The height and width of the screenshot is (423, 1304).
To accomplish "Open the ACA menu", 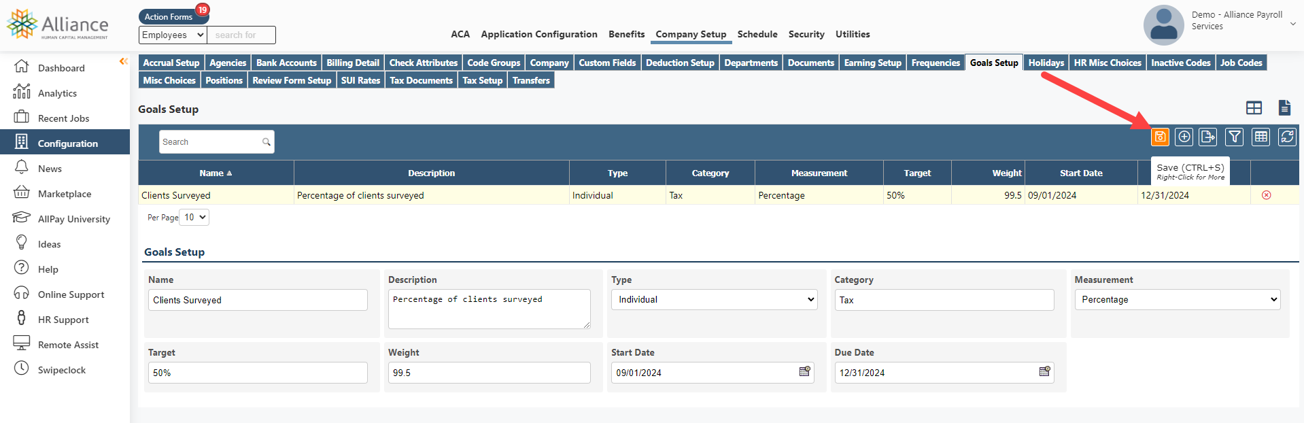I will coord(460,34).
